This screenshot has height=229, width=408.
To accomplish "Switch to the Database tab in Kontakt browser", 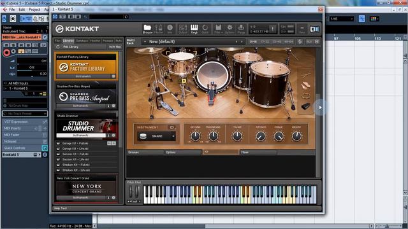I will (x=82, y=41).
